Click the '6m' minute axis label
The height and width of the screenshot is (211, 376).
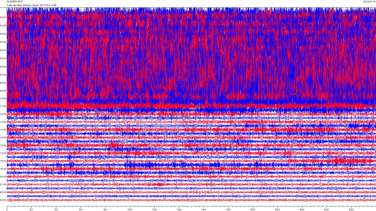click(81, 209)
